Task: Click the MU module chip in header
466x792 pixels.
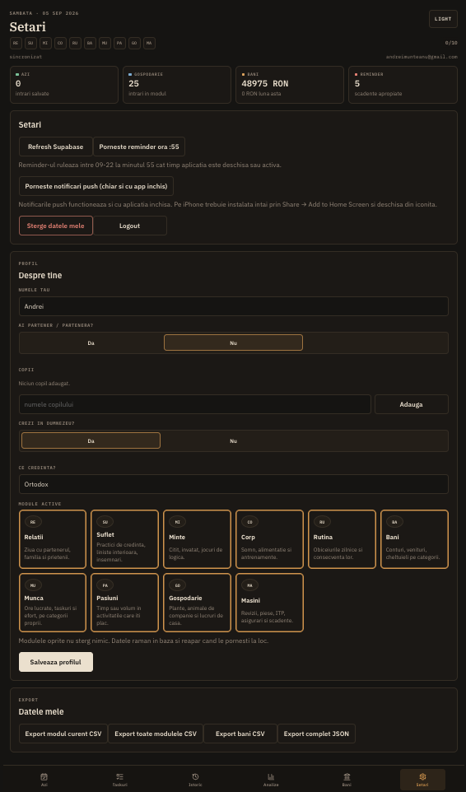Action: click(x=105, y=44)
